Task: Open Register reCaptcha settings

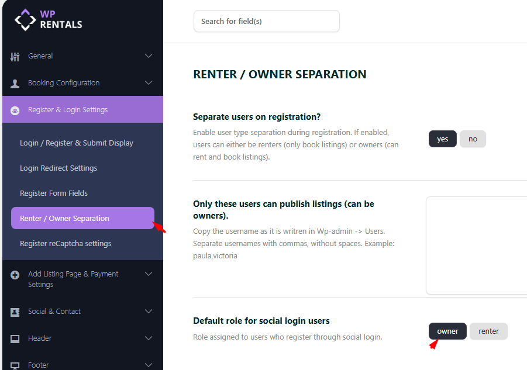Action: tap(66, 244)
